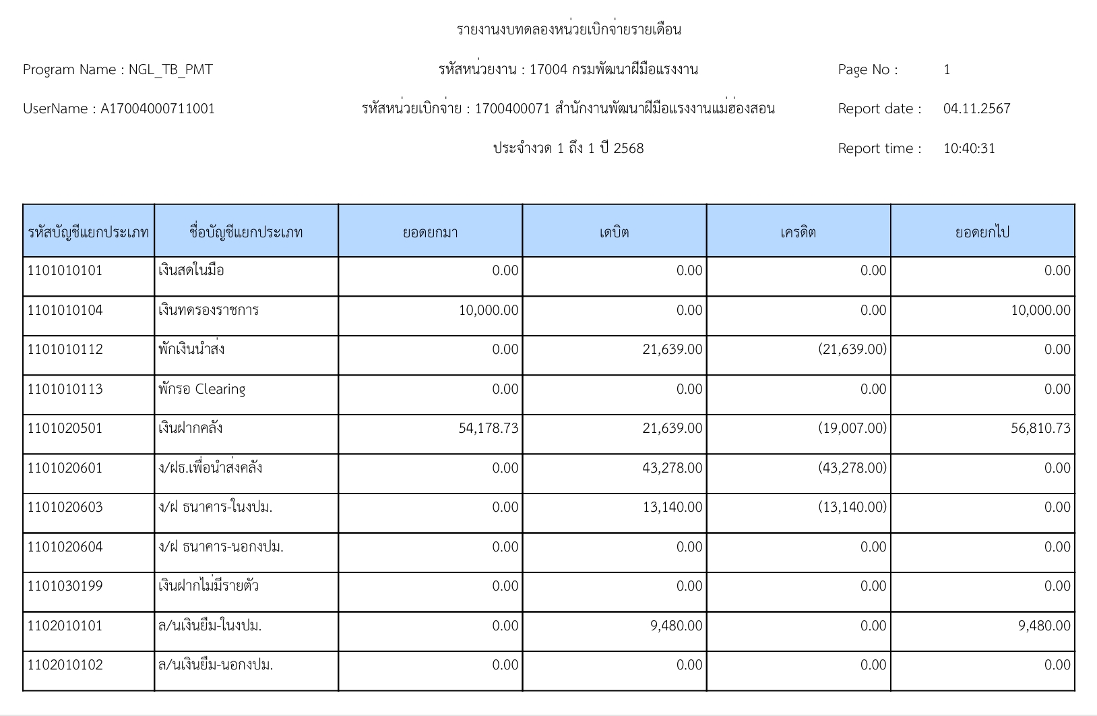Click the รหัสบัญชีแยกประเภท column header
The image size is (1097, 716).
coord(88,233)
